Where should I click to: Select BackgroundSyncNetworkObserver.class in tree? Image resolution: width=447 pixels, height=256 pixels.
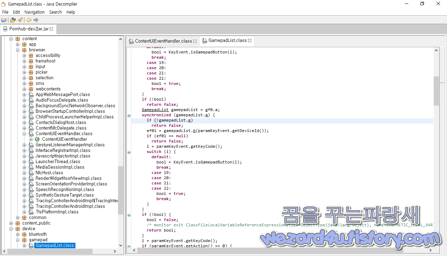point(75,106)
